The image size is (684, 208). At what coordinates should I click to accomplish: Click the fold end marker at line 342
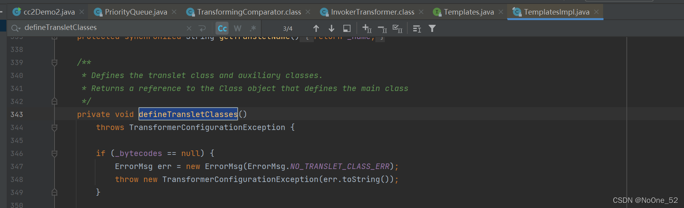pyautogui.click(x=54, y=101)
